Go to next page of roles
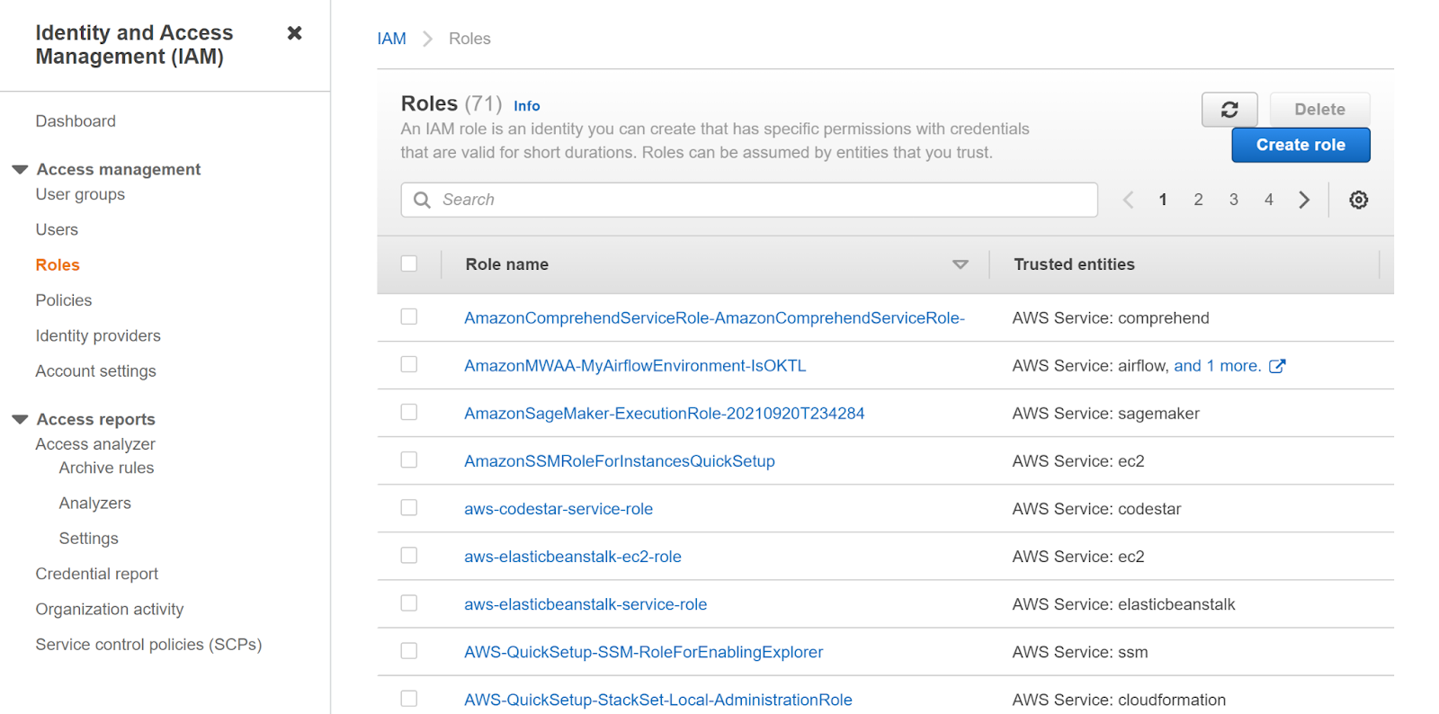The image size is (1439, 714). (x=1304, y=200)
